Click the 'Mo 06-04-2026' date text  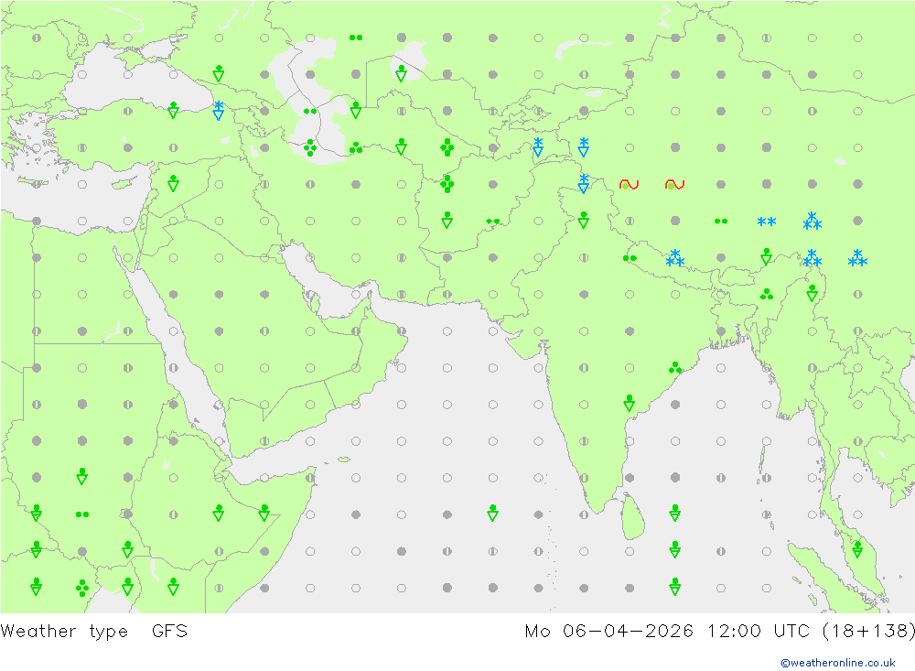point(609,632)
